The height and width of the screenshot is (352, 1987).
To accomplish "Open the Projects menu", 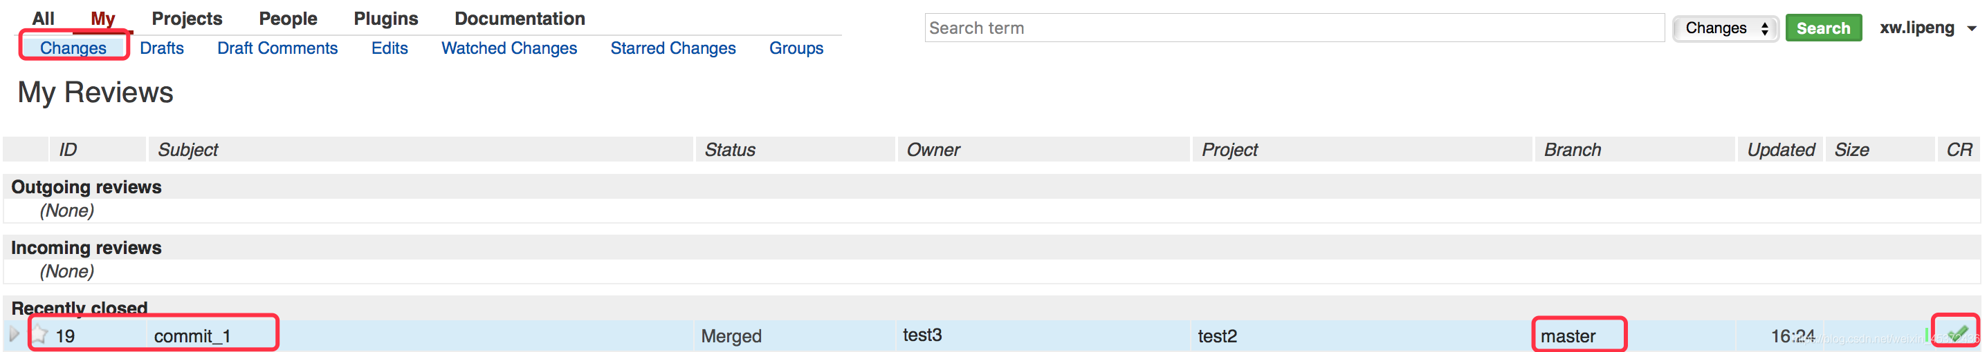I will click(187, 19).
